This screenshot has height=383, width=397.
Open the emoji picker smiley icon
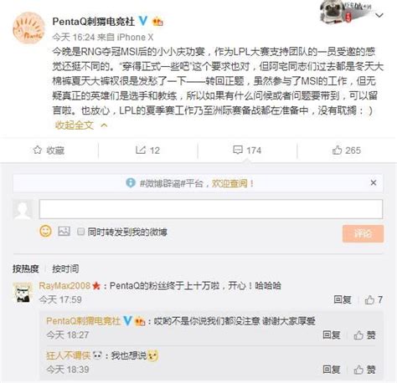(45, 231)
